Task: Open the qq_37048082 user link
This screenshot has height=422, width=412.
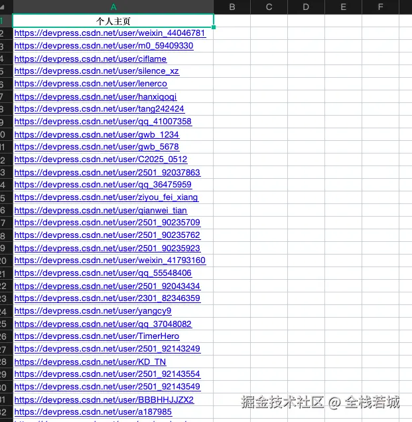Action: [103, 324]
